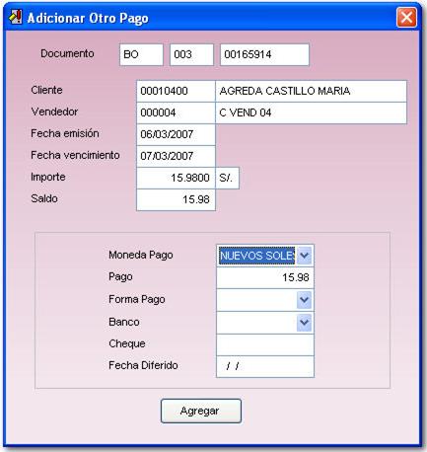Click the application icon in the title bar
This screenshot has width=427, height=452.
(x=15, y=17)
